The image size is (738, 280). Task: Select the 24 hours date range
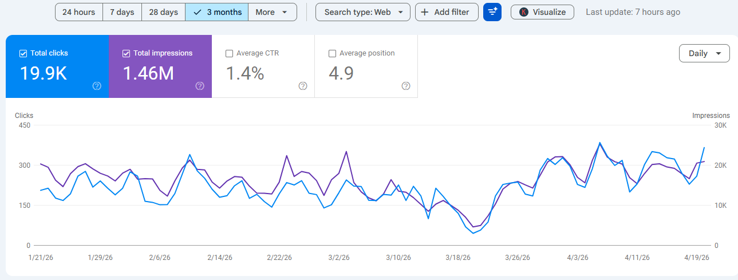point(79,12)
